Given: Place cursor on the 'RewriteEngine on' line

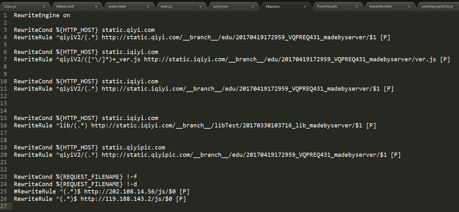Looking at the screenshot, I should [42, 15].
